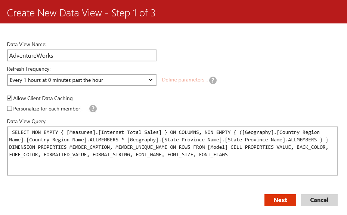Click the Personalize for each member label text
The width and height of the screenshot is (347, 215).
pos(47,109)
